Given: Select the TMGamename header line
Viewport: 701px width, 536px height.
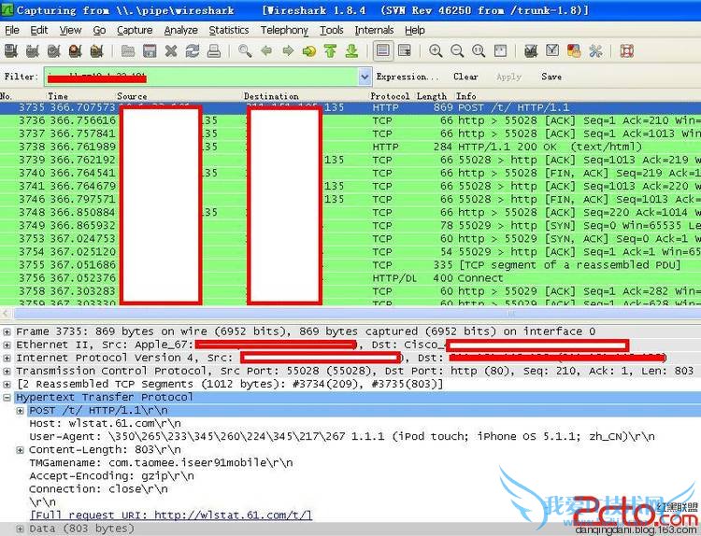Looking at the screenshot, I should point(161,463).
